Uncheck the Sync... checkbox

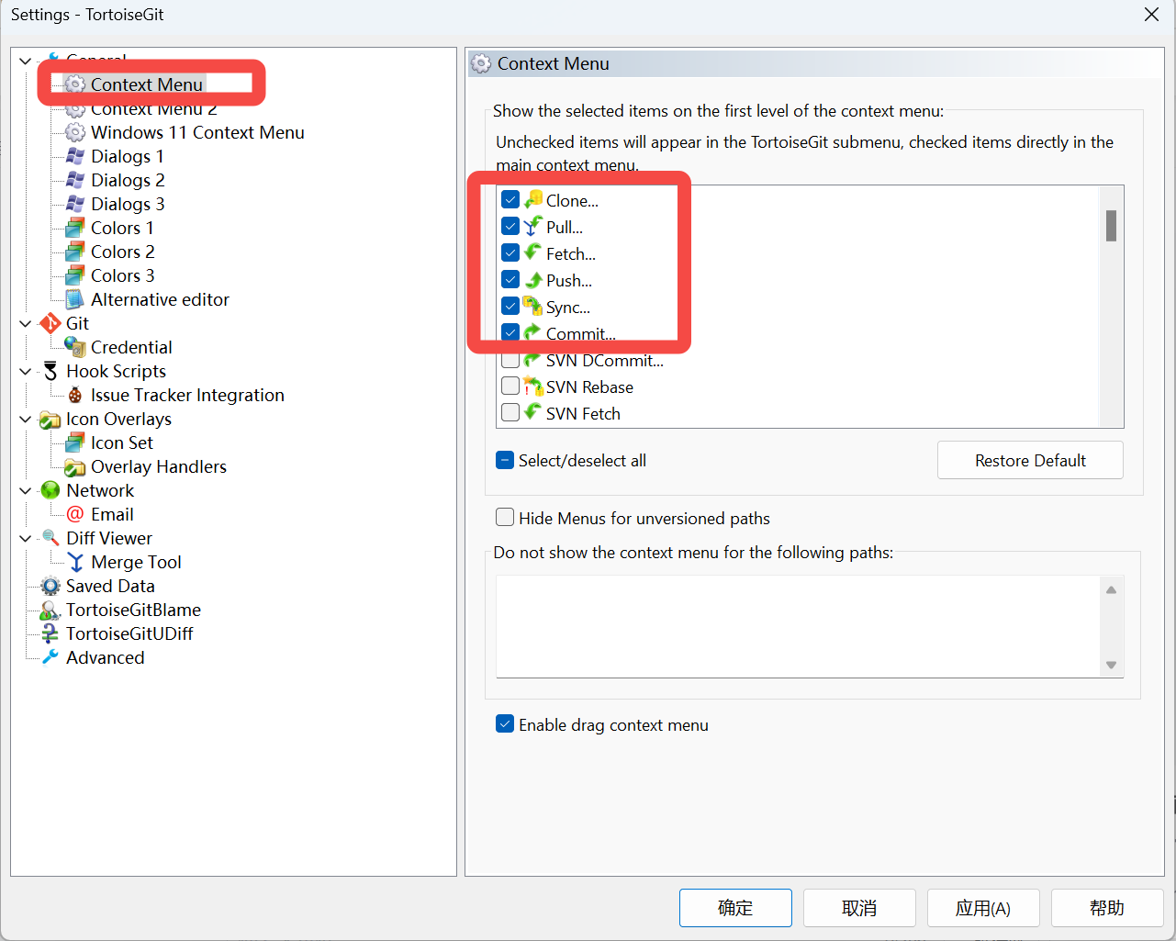510,306
